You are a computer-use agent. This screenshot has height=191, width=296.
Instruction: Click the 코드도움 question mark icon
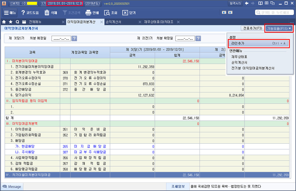(23, 13)
